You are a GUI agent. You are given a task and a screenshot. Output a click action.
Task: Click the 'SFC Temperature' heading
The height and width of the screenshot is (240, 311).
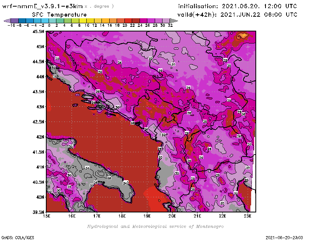(x=59, y=15)
